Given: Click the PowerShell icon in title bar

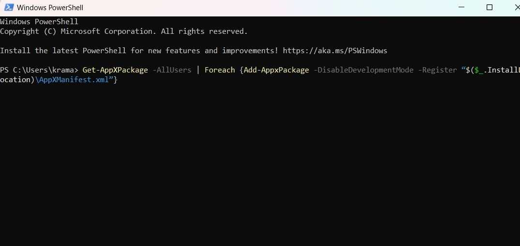Looking at the screenshot, I should point(8,8).
